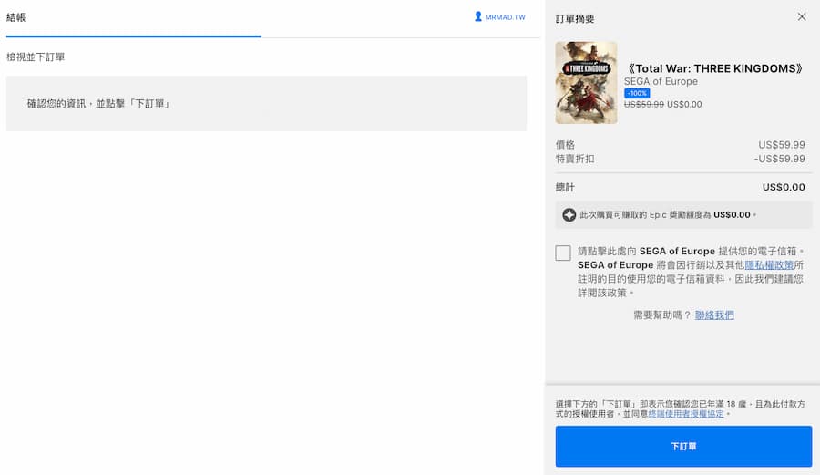
Task: Click the 價格 value US$59.99
Action: 782,144
